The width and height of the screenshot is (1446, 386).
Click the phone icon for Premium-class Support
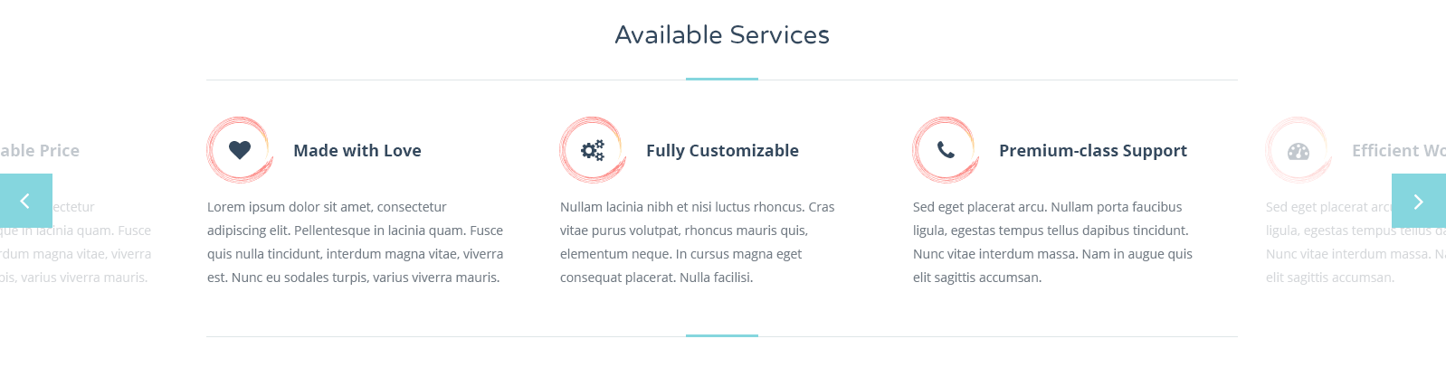click(x=946, y=150)
